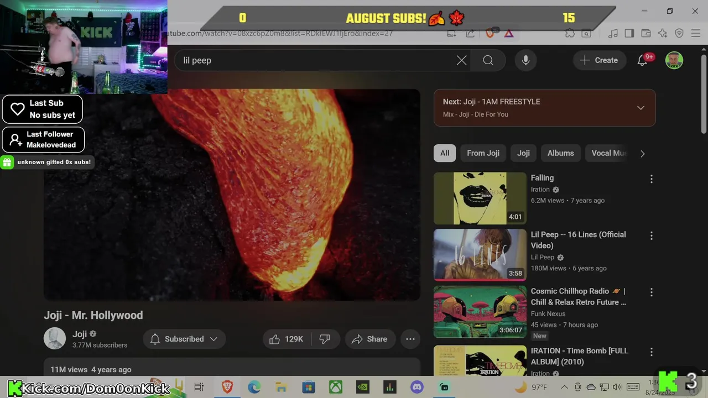Launch Microsoft Store from taskbar
Screen dimensions: 708x398
pos(308,387)
